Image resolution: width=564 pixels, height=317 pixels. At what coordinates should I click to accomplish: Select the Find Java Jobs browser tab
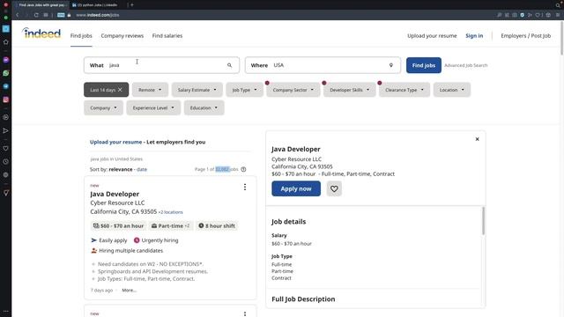41,5
